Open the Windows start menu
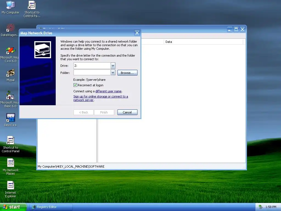This screenshot has width=281, height=211. click(x=13, y=207)
